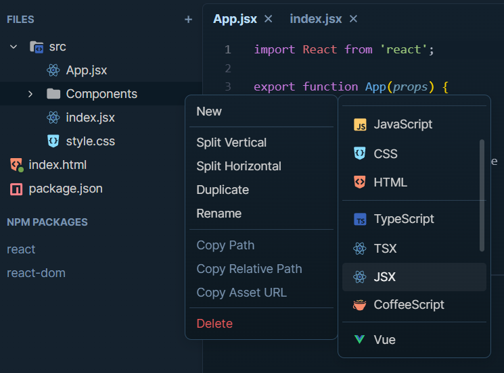Choose Delete in the context menu
Viewport: 504px width, 373px height.
(x=261, y=324)
